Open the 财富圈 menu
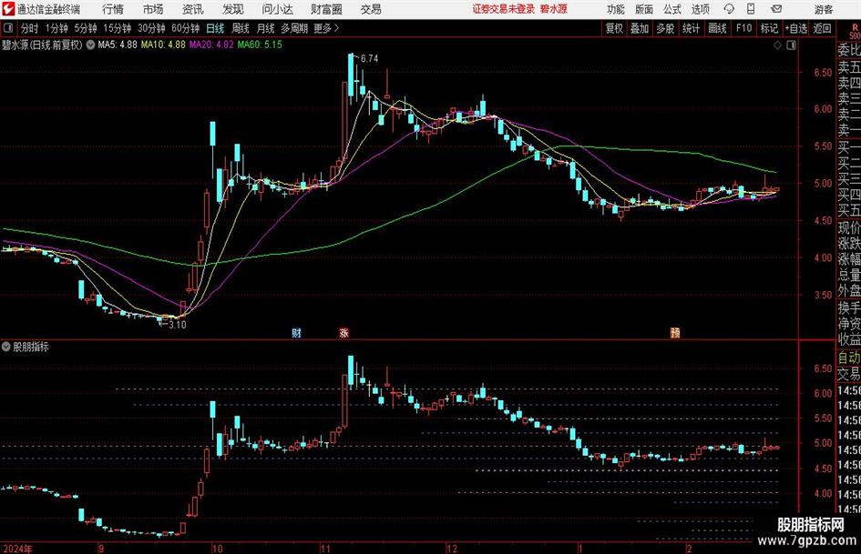861x554 pixels. coord(326,9)
